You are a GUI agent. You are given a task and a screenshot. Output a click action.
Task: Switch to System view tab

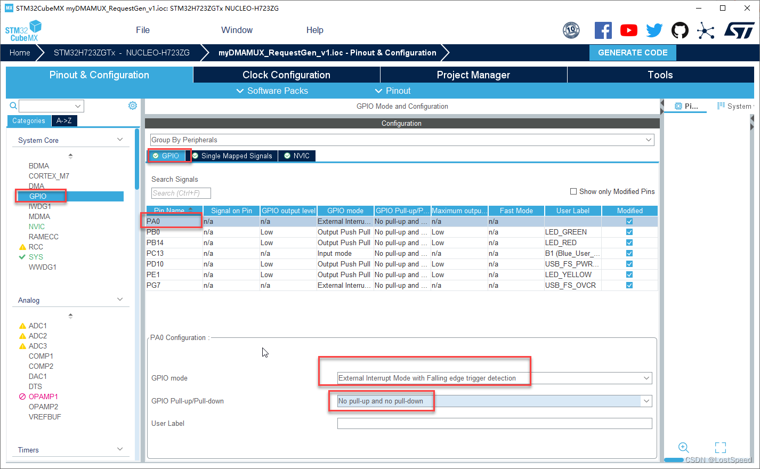click(x=734, y=106)
